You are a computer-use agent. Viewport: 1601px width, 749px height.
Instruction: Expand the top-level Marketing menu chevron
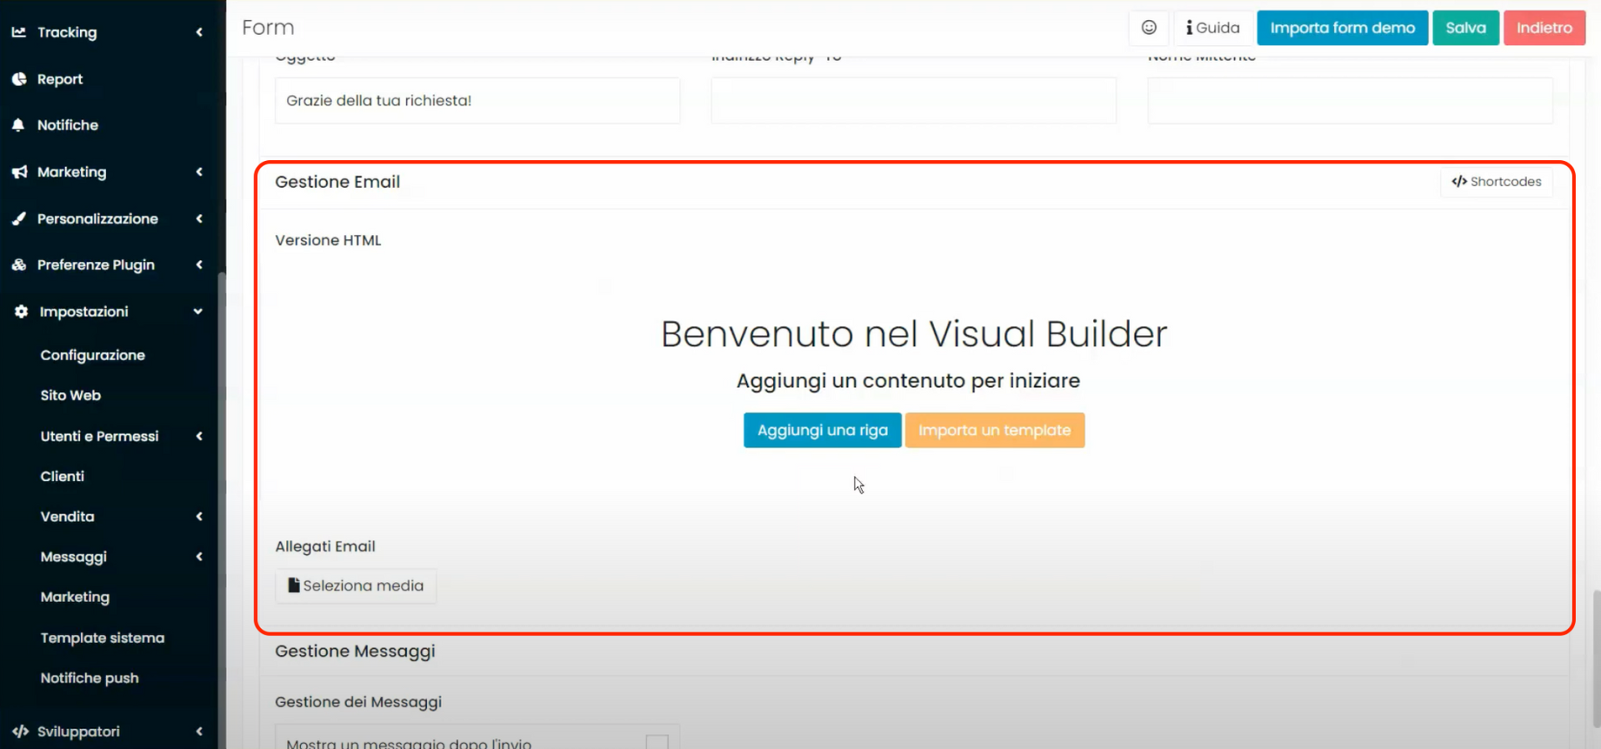[199, 172]
